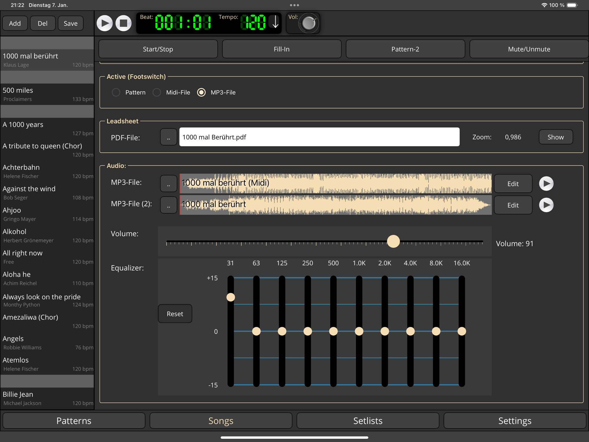
Task: Select the MP3-File radio button
Action: [201, 93]
